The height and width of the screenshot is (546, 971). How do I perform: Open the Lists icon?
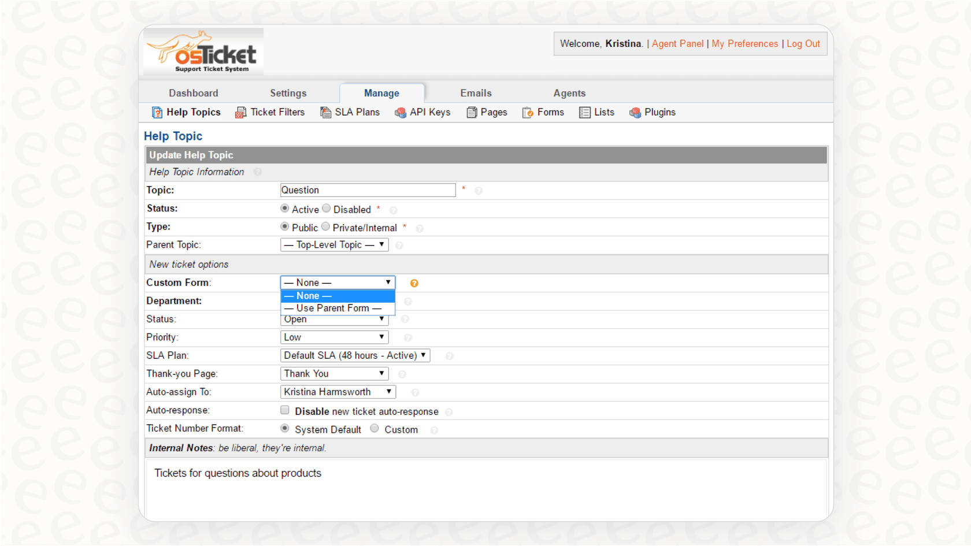pyautogui.click(x=584, y=112)
